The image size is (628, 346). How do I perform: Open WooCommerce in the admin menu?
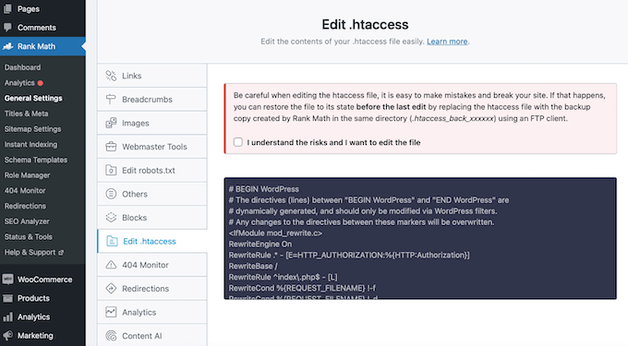point(42,280)
